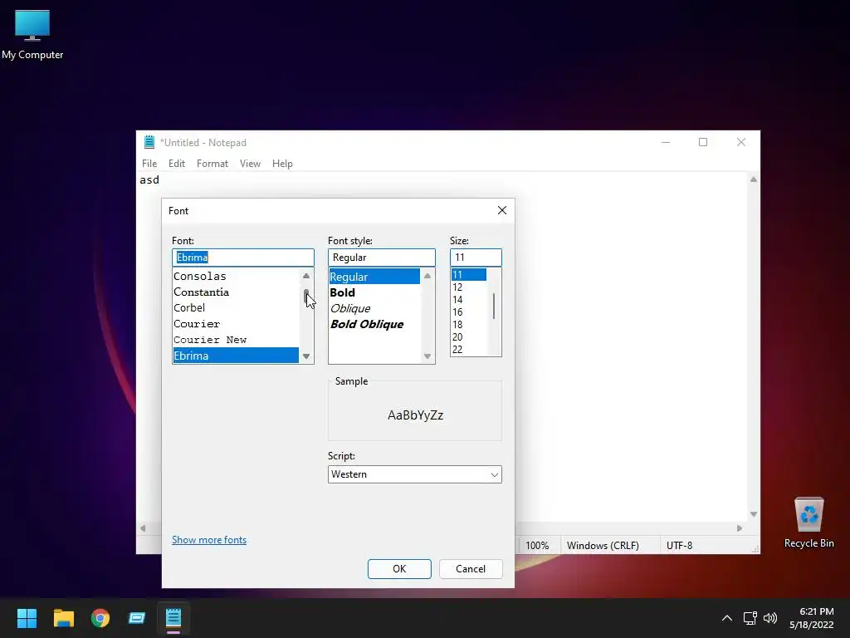Open the blue window app on the taskbar

point(137,617)
